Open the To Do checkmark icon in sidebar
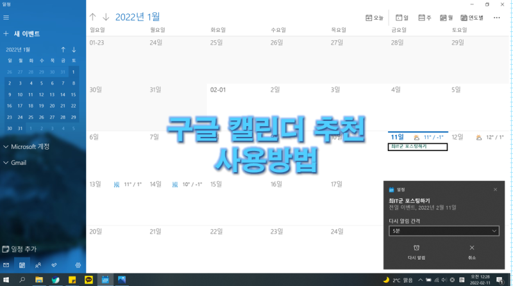 (x=54, y=265)
